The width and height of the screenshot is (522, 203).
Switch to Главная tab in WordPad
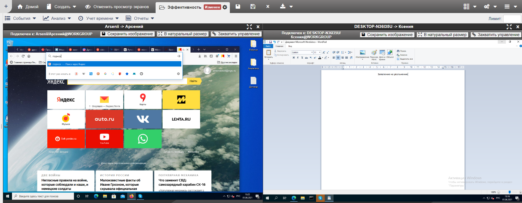pyautogui.click(x=279, y=46)
